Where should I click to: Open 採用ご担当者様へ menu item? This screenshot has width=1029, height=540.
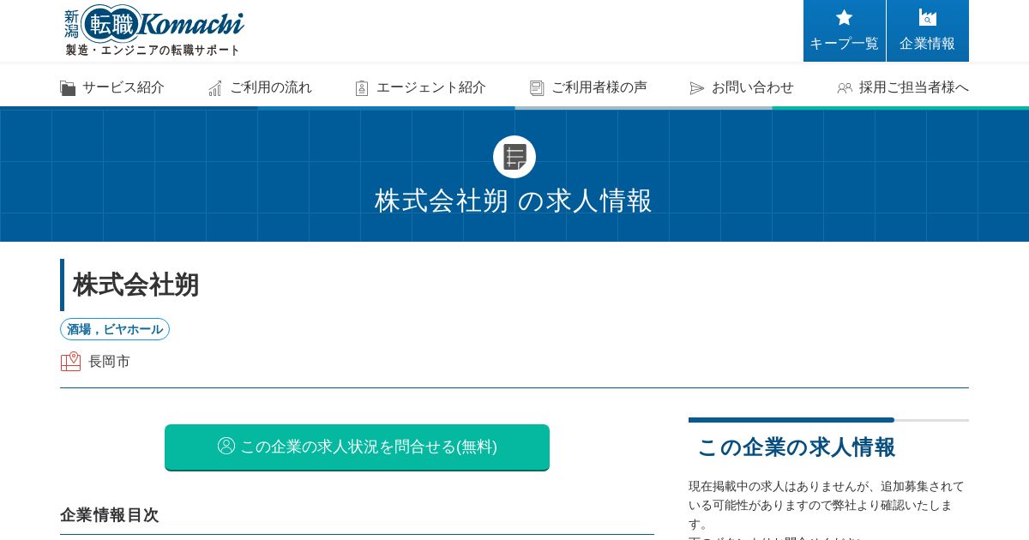tap(903, 87)
